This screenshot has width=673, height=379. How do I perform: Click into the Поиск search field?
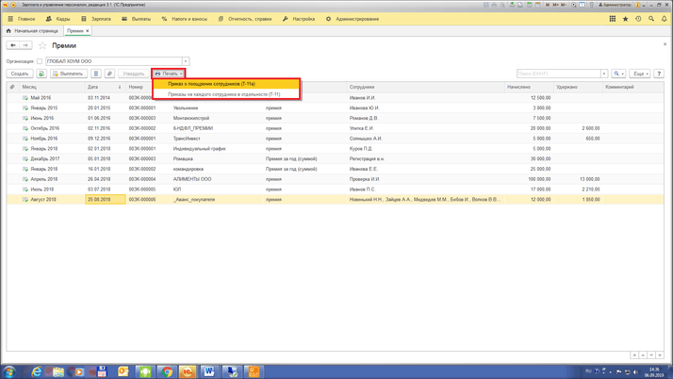(558, 74)
